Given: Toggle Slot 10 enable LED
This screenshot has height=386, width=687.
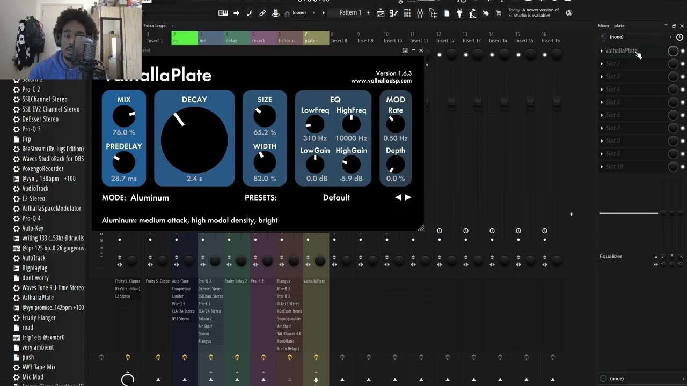Looking at the screenshot, I should tap(683, 167).
